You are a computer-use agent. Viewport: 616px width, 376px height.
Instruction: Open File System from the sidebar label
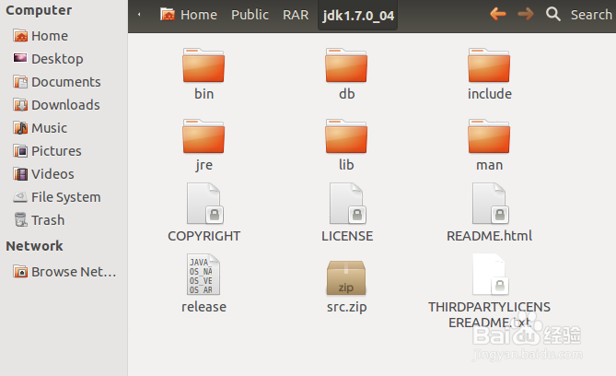[66, 197]
